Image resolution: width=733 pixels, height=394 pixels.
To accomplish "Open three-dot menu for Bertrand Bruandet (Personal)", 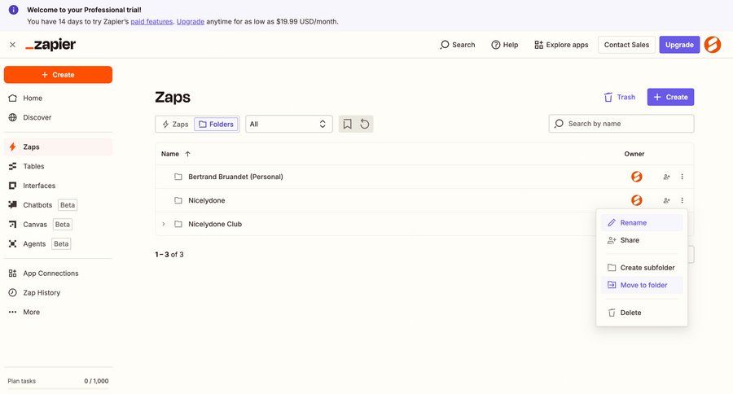I will point(682,177).
